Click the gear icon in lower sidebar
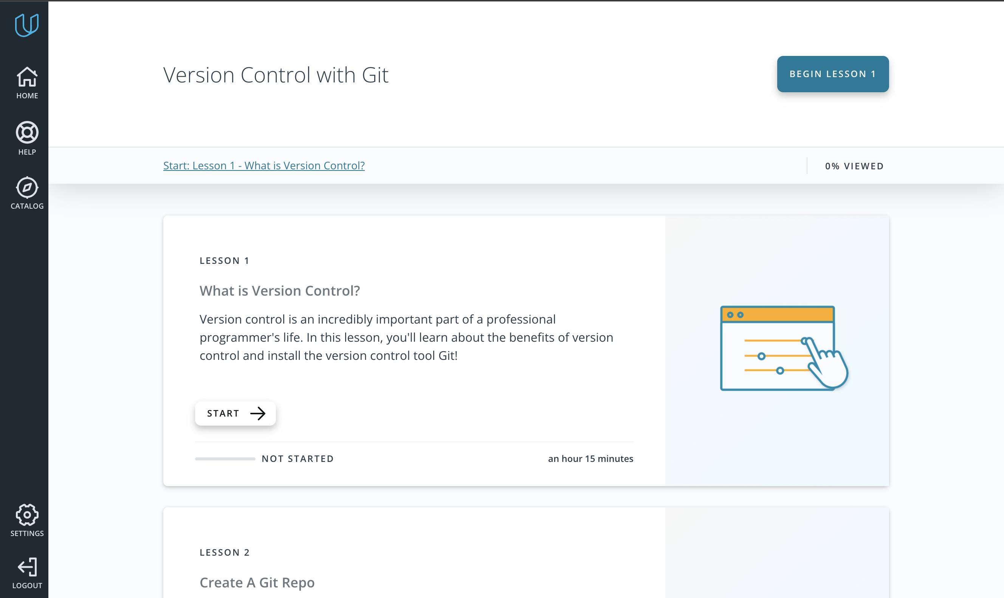 (x=26, y=514)
